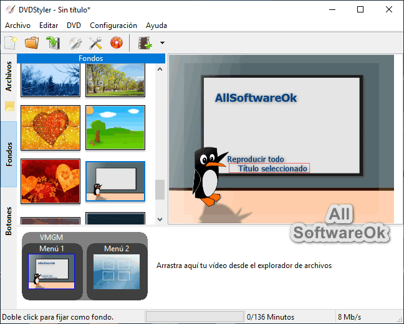Viewport: 404px width, 324px height.
Task: Minimize the DVDStyler window
Action: tap(332, 10)
